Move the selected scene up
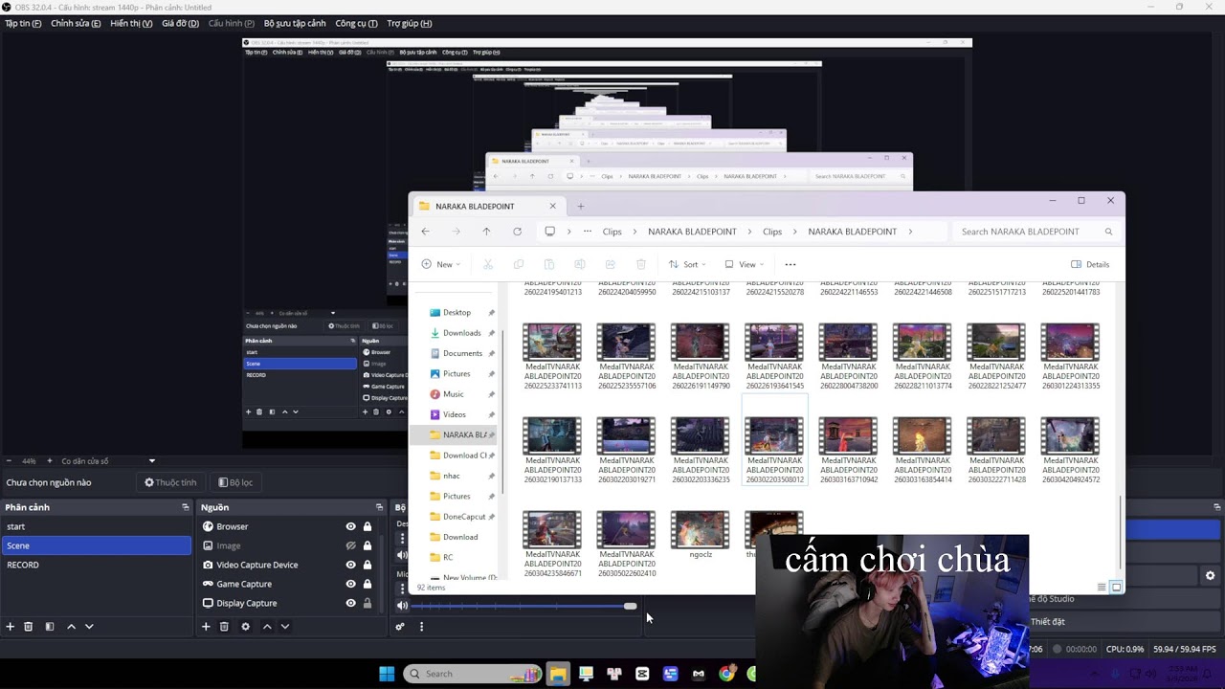 pyautogui.click(x=71, y=627)
